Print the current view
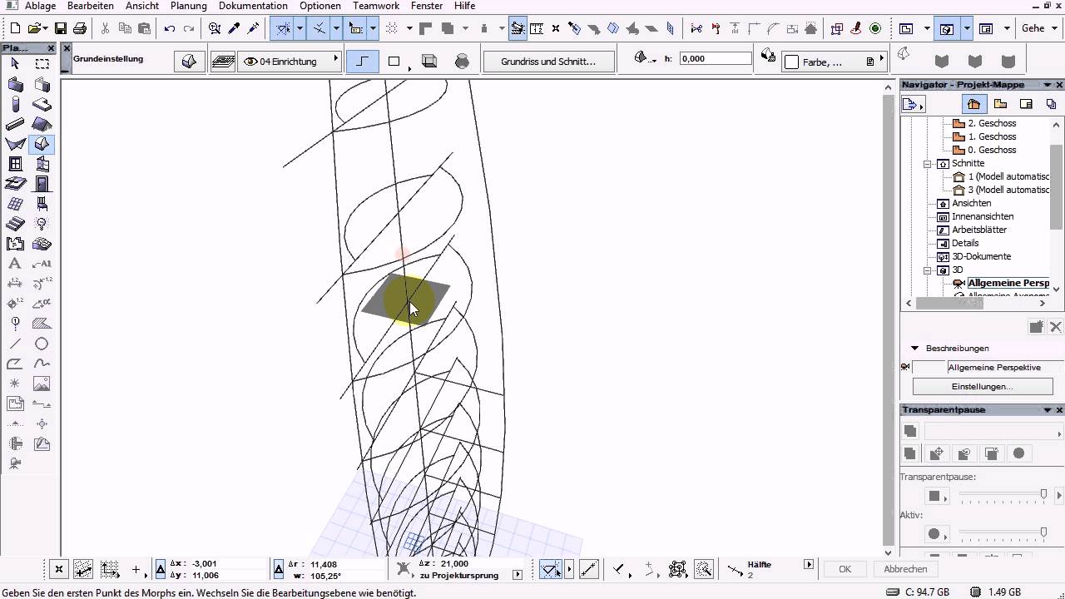 click(80, 28)
